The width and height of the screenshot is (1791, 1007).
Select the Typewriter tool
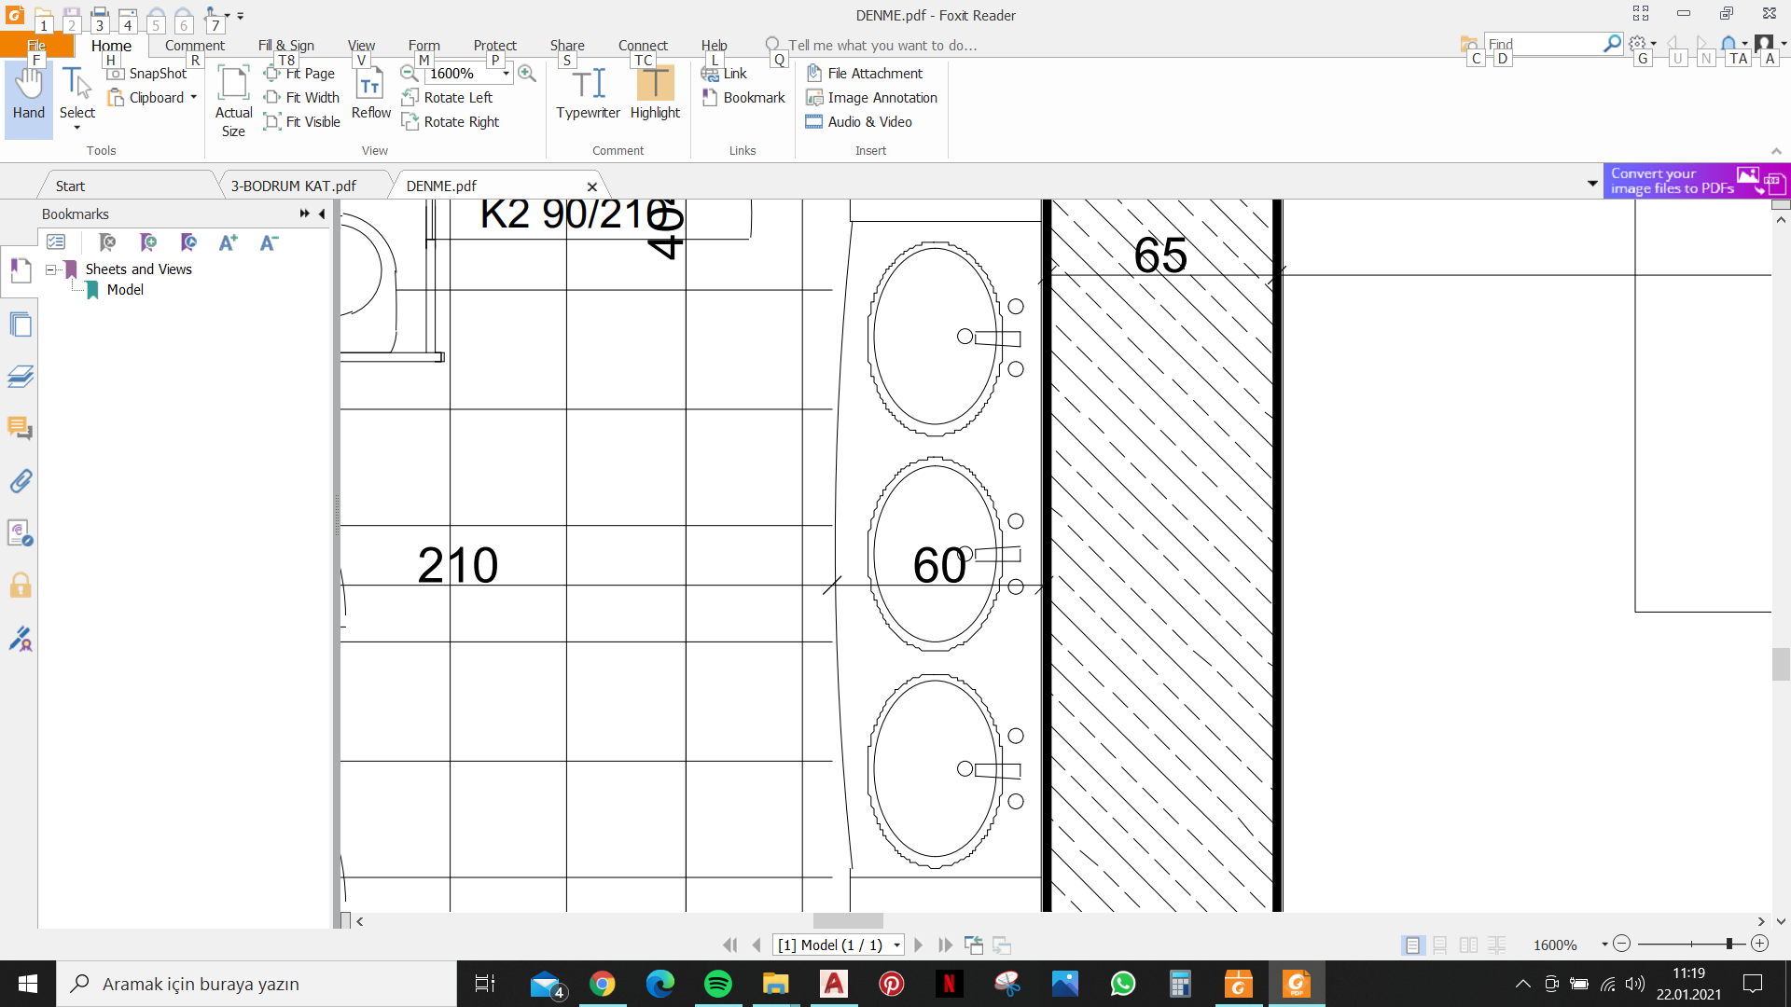pos(588,92)
